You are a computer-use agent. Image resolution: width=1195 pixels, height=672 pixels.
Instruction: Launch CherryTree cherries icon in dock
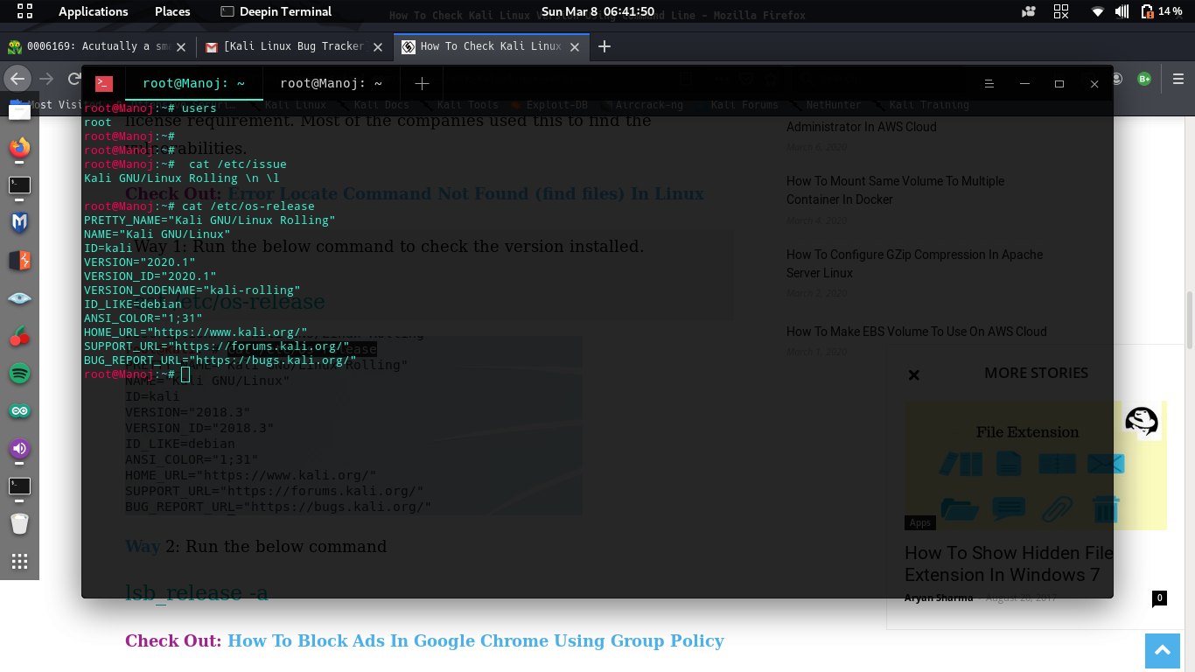click(19, 336)
